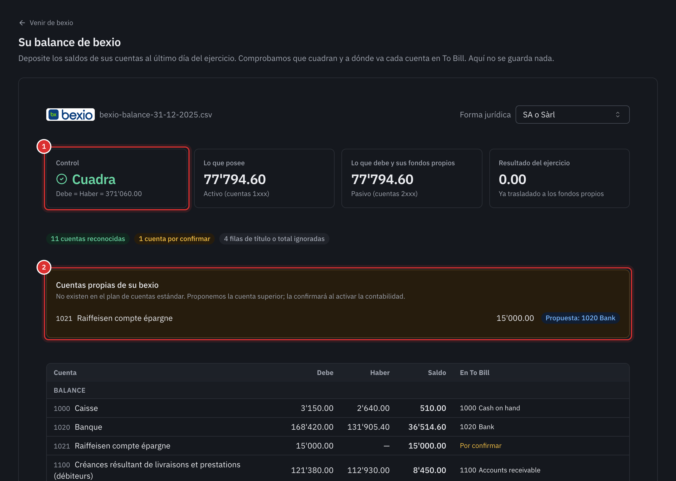This screenshot has width=676, height=481.
Task: Select the 1020 Banque row name
Action: (x=78, y=427)
